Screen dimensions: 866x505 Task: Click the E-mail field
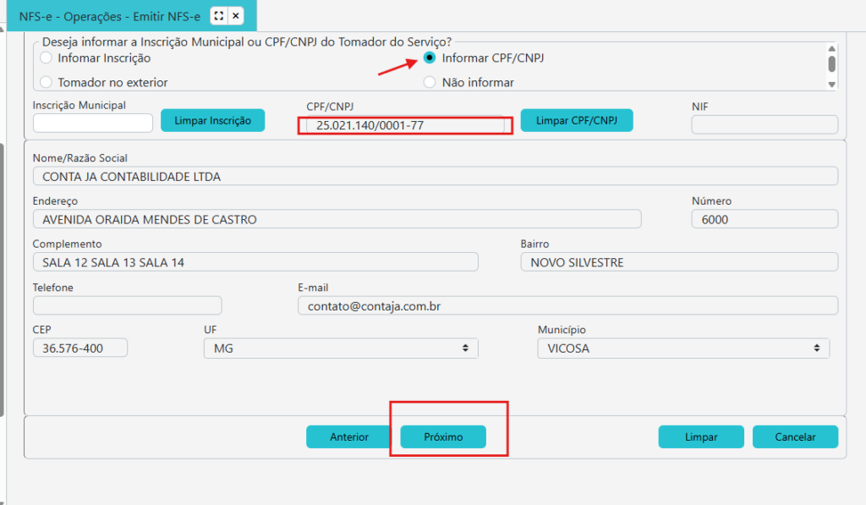pos(567,305)
